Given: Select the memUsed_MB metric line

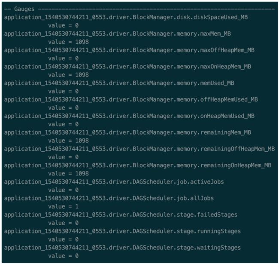Looking at the screenshot, I should [119, 83].
